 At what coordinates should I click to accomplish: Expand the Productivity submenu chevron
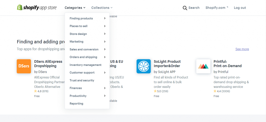click(105, 96)
